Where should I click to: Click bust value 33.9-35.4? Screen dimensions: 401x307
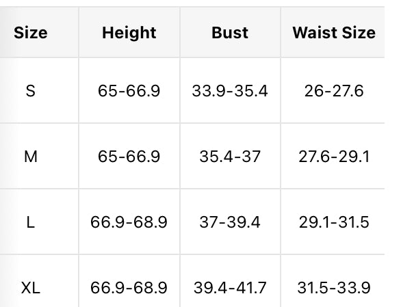pyautogui.click(x=230, y=91)
